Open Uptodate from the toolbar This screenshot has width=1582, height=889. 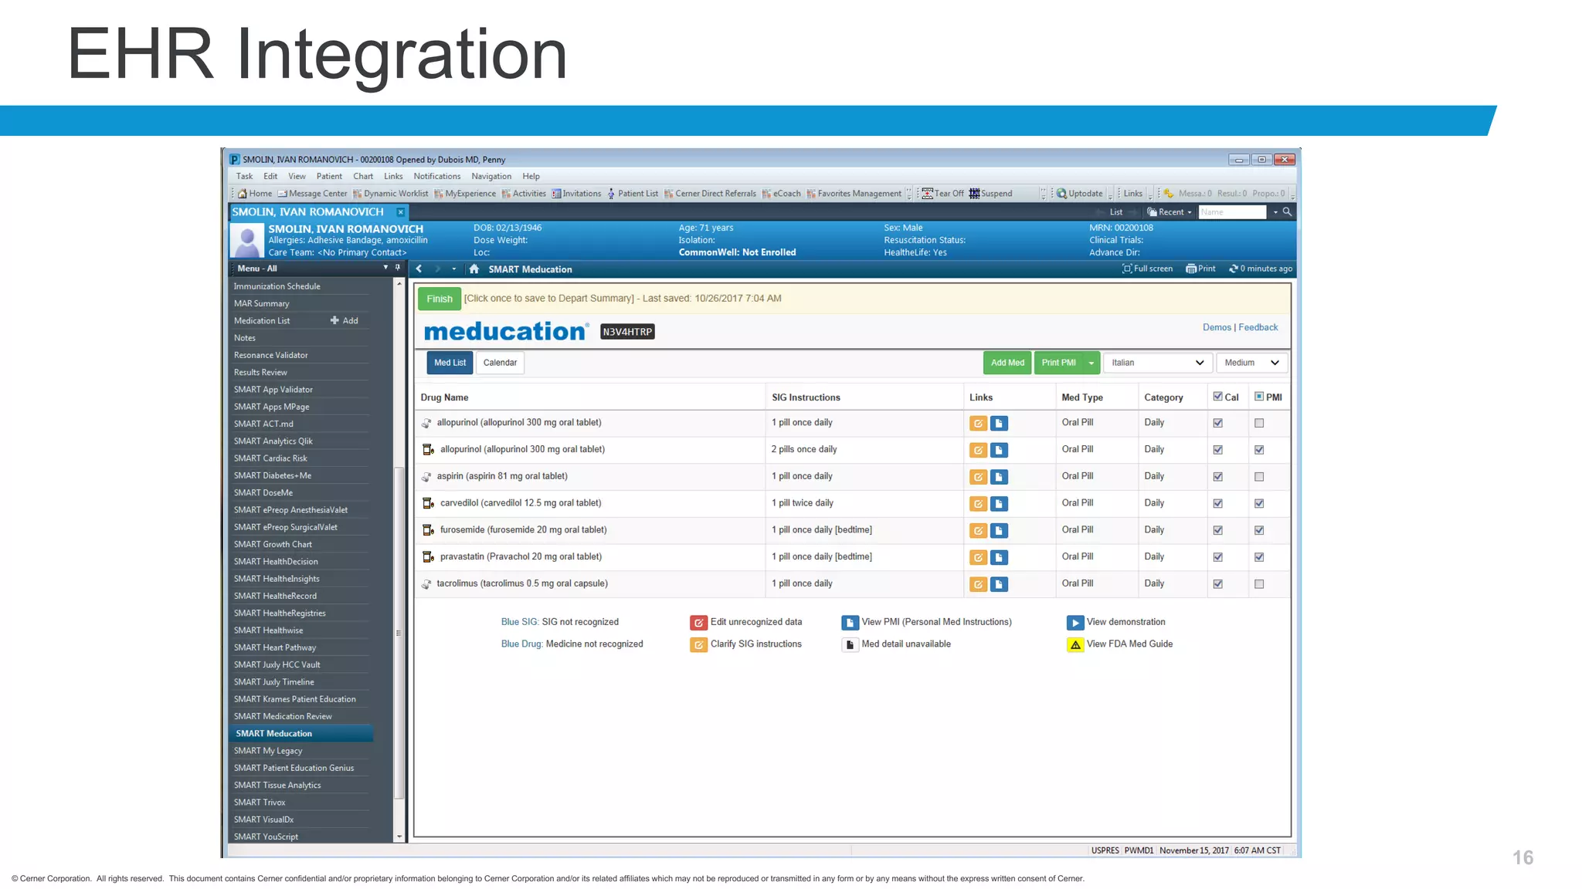[x=1079, y=194]
